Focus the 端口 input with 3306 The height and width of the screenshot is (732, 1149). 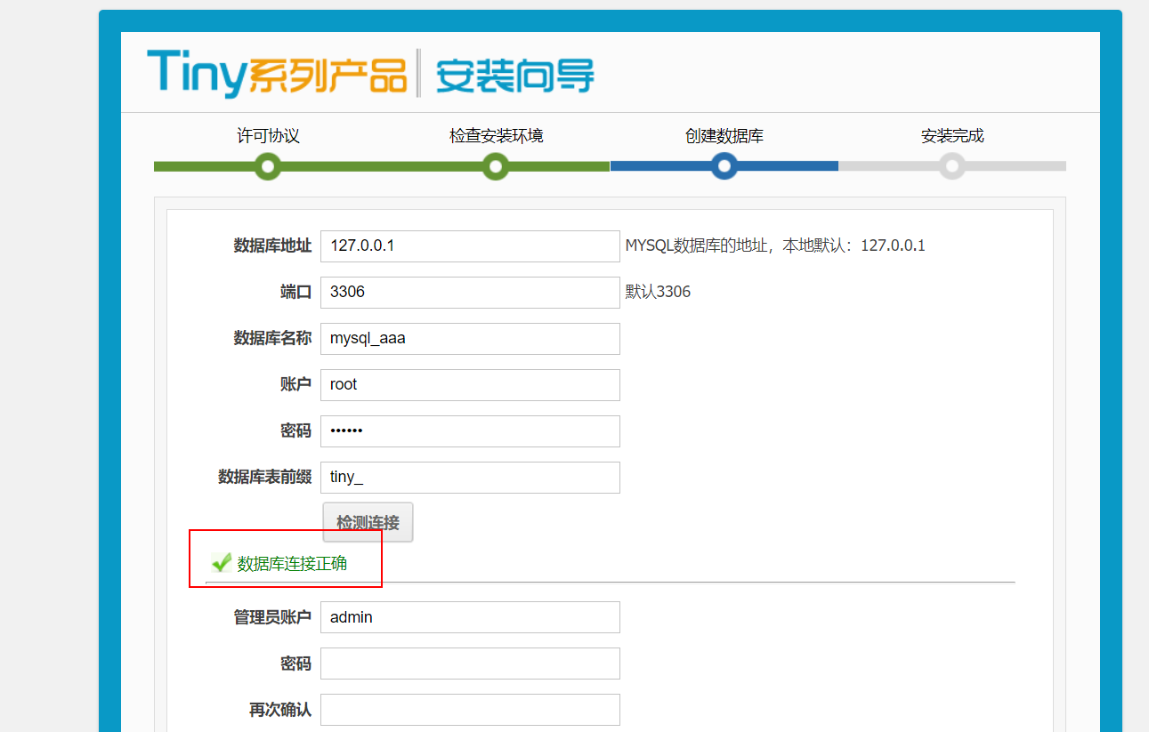pyautogui.click(x=470, y=293)
